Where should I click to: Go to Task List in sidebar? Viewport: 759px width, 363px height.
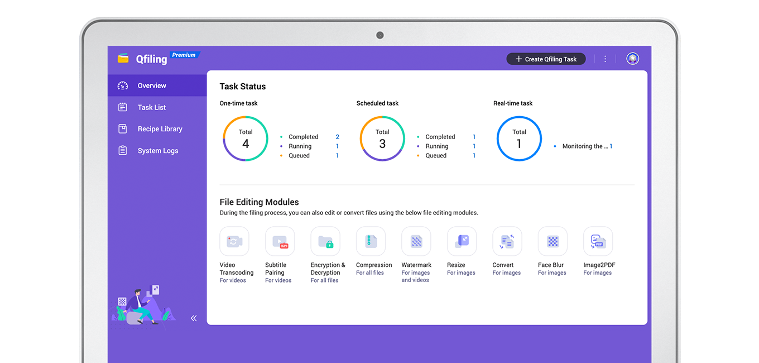click(x=152, y=107)
